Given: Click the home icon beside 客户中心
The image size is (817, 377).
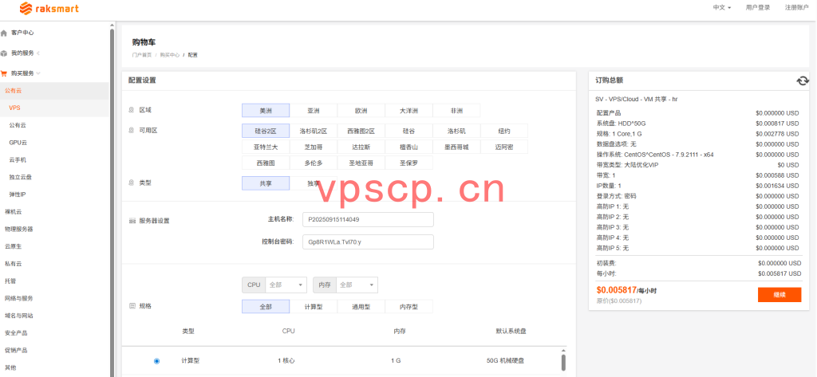Looking at the screenshot, I should click(4, 33).
